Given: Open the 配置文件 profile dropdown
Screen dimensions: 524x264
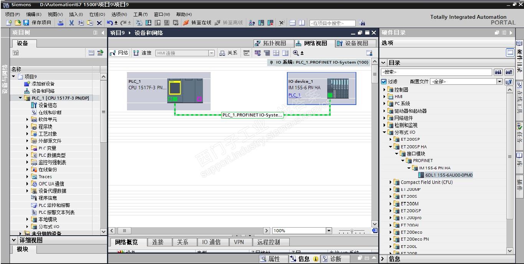Looking at the screenshot, I should tap(499, 81).
